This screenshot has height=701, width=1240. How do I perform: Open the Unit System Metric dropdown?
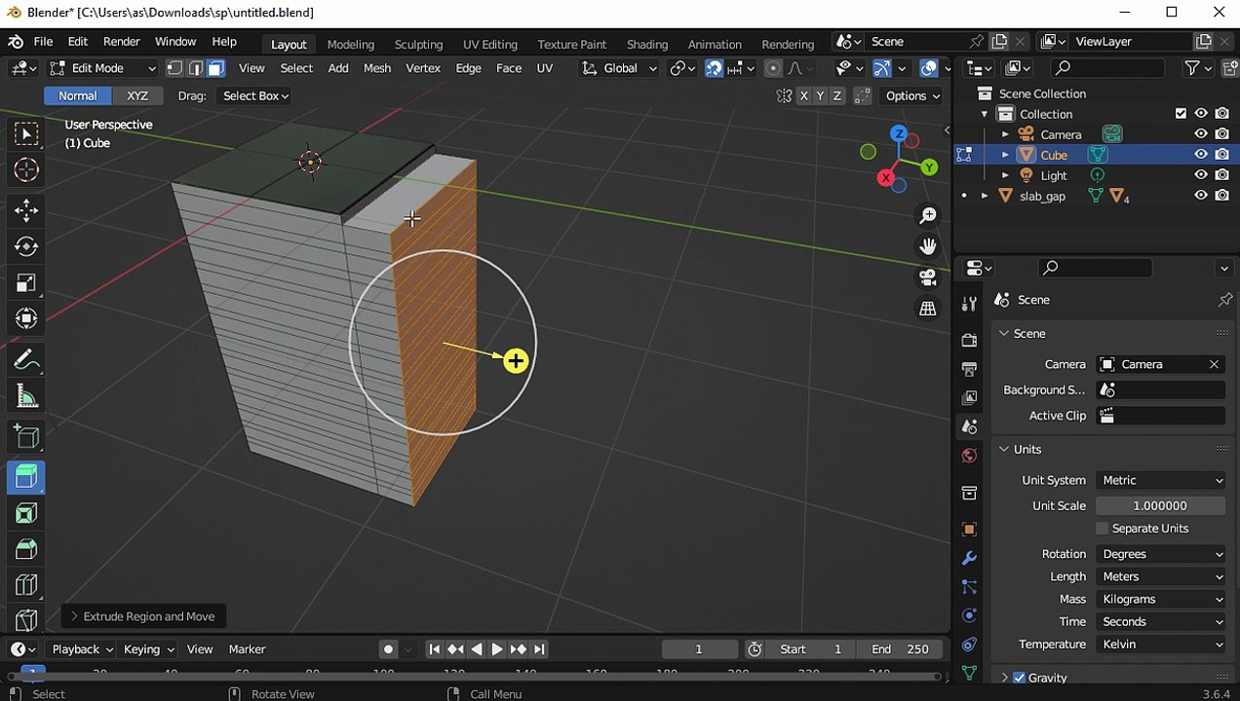(1161, 480)
